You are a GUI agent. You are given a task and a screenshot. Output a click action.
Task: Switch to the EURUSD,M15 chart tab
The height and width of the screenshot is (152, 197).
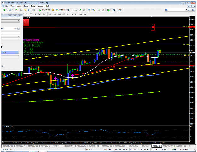pos(94,146)
